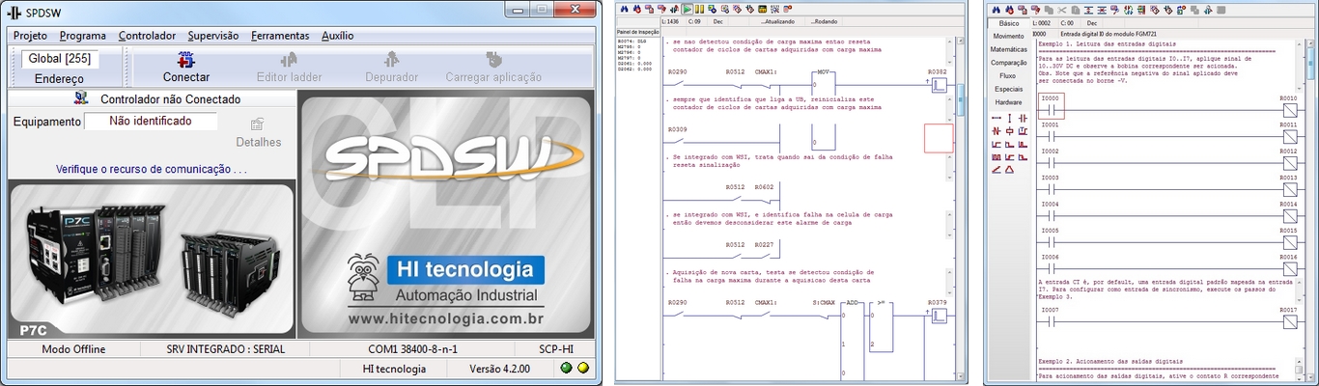Click the binoculars find icon in editor toolbar
The height and width of the screenshot is (386, 1319).
996,9
